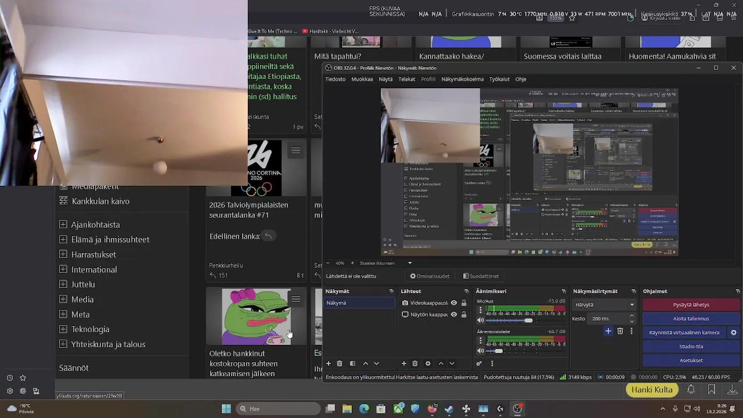Open Mic/Aux channel options dots
Screen dimensions: 743x418
pyautogui.click(x=481, y=311)
